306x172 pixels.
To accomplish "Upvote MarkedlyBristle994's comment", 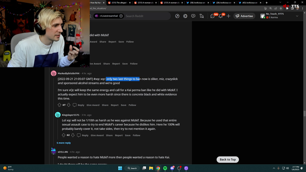I will click(59, 105).
